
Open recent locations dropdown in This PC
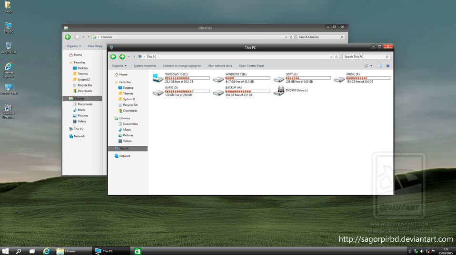click(x=129, y=57)
